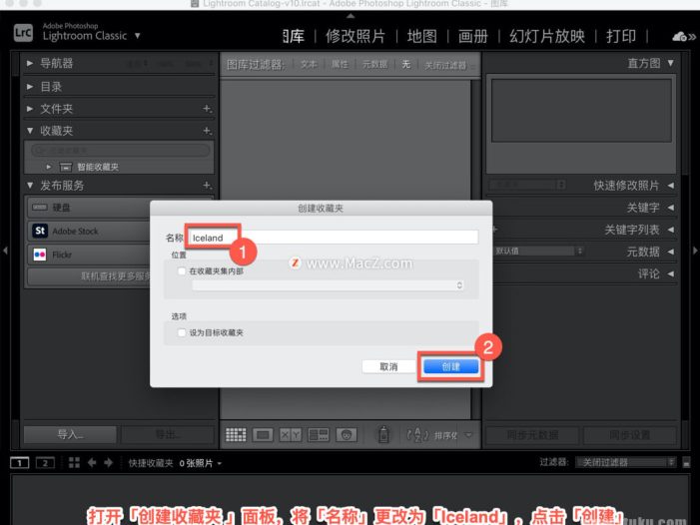Screen dimensions: 700x525
Task: Select the Survey view icon
Action: click(x=319, y=434)
